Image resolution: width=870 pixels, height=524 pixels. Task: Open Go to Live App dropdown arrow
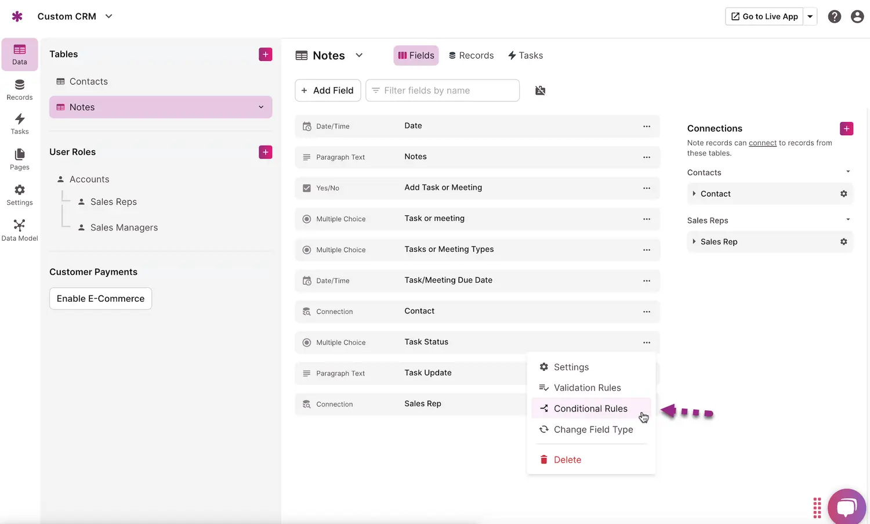810,17
